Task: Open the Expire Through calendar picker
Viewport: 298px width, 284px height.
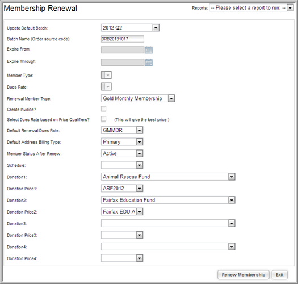Action: 149,62
